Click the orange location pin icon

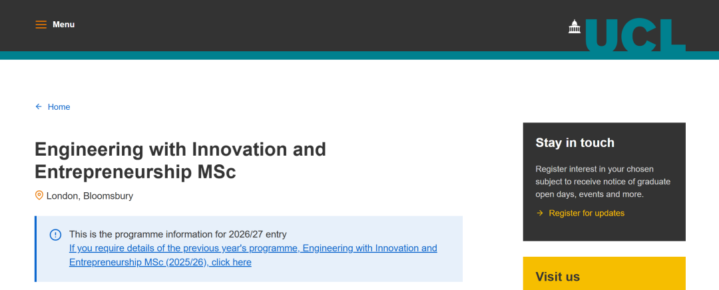[39, 196]
